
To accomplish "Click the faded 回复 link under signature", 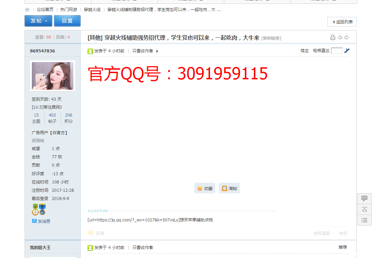I will (x=96, y=234).
